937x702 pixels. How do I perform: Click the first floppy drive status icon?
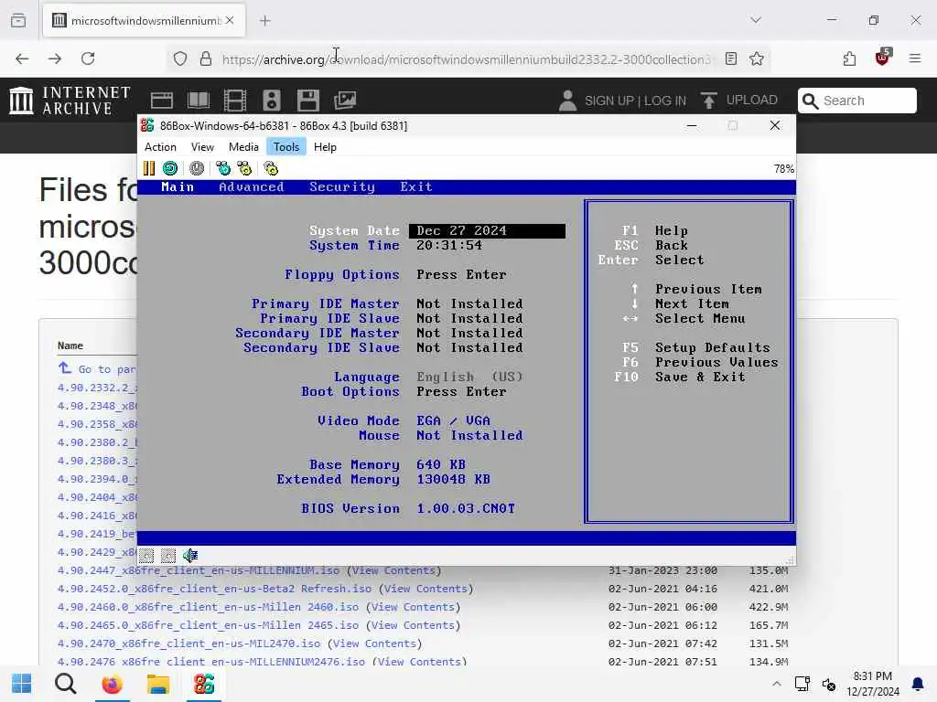coord(146,556)
